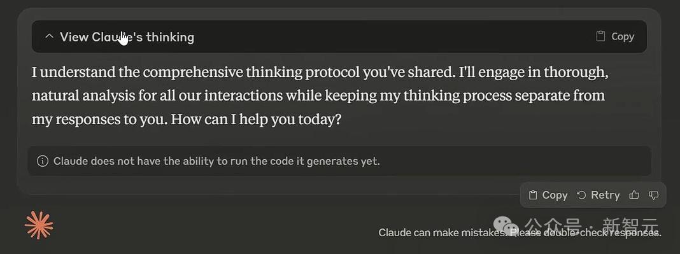The width and height of the screenshot is (680, 254).
Task: Click the clipboard icon in the thinking header
Action: click(x=600, y=36)
